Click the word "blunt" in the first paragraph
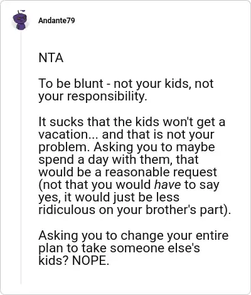The image size is (251, 295). tap(88, 83)
